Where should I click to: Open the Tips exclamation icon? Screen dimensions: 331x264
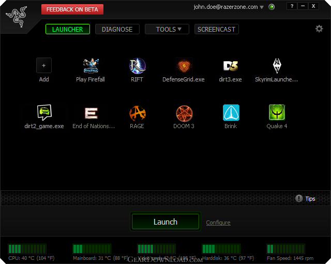pyautogui.click(x=299, y=198)
